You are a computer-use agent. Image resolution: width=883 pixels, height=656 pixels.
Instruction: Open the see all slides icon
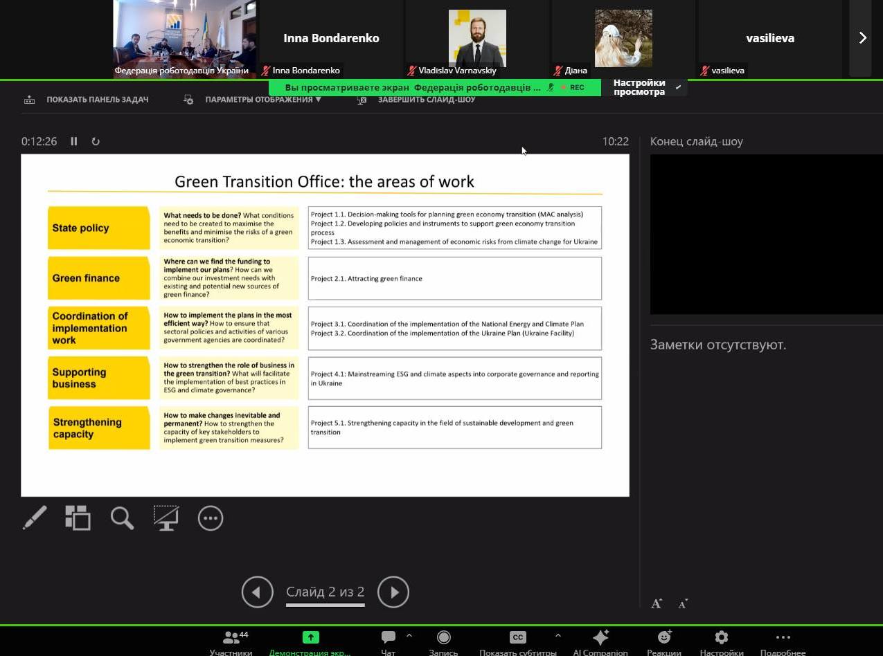click(78, 518)
